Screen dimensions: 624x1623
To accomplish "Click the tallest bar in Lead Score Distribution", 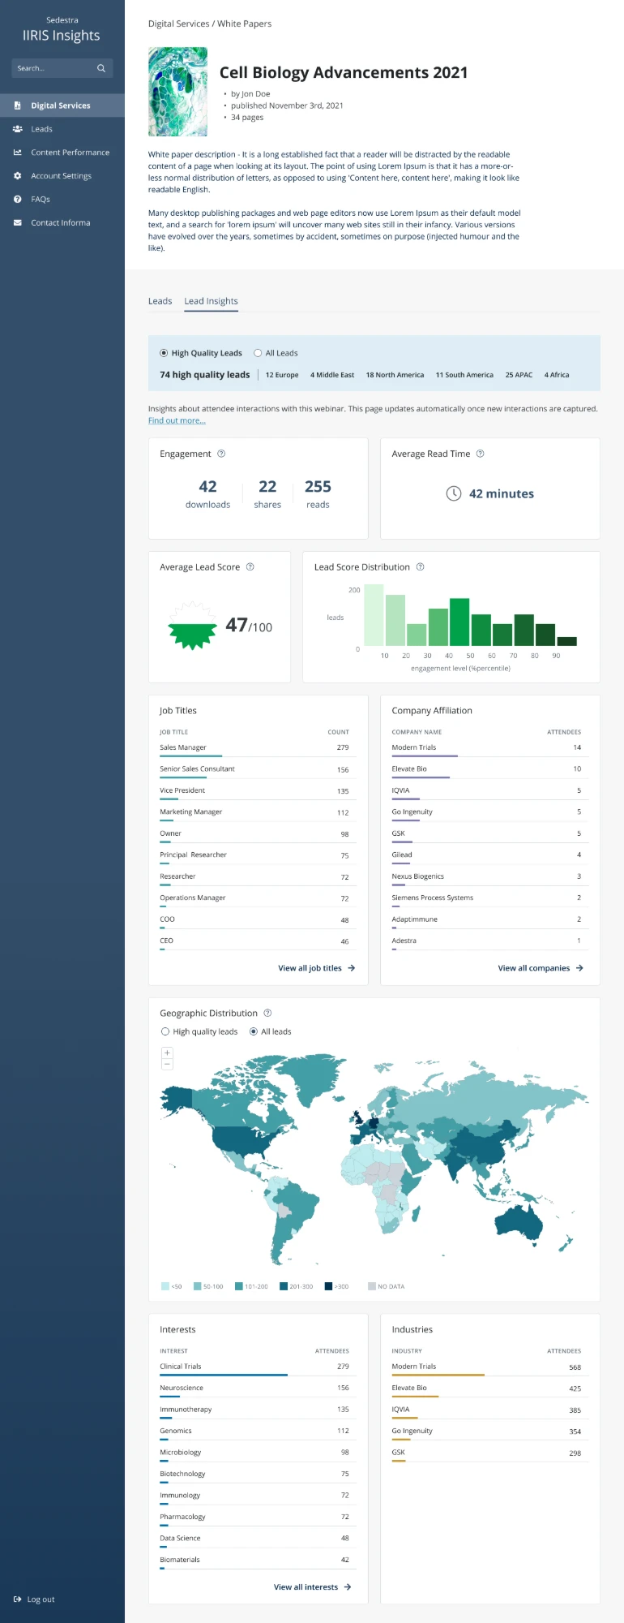I will (x=374, y=615).
